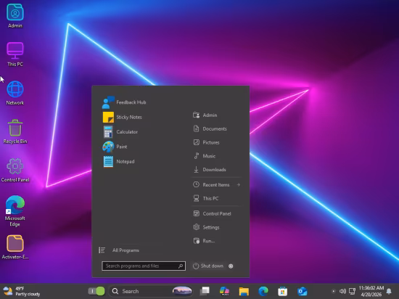Open the Recycle Bin desktop icon
This screenshot has width=399, height=299.
tap(15, 131)
